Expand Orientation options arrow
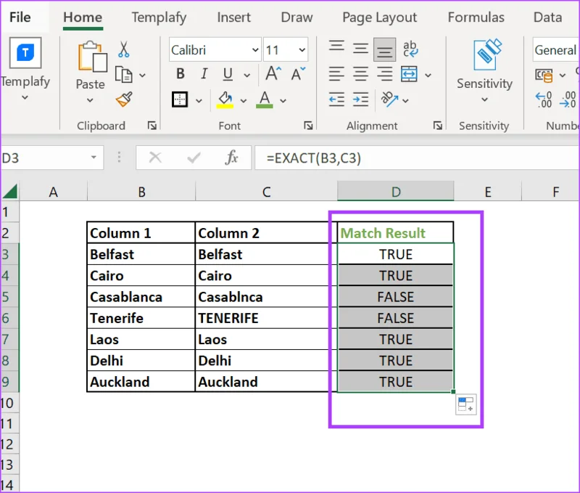The height and width of the screenshot is (493, 580). 405,101
